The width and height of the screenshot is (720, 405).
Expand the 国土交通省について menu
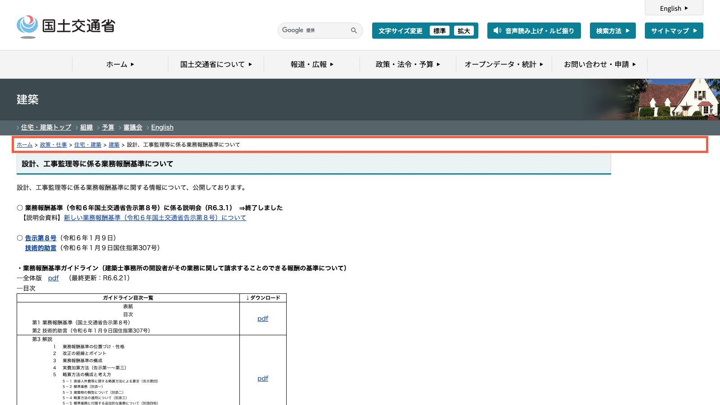[216, 64]
